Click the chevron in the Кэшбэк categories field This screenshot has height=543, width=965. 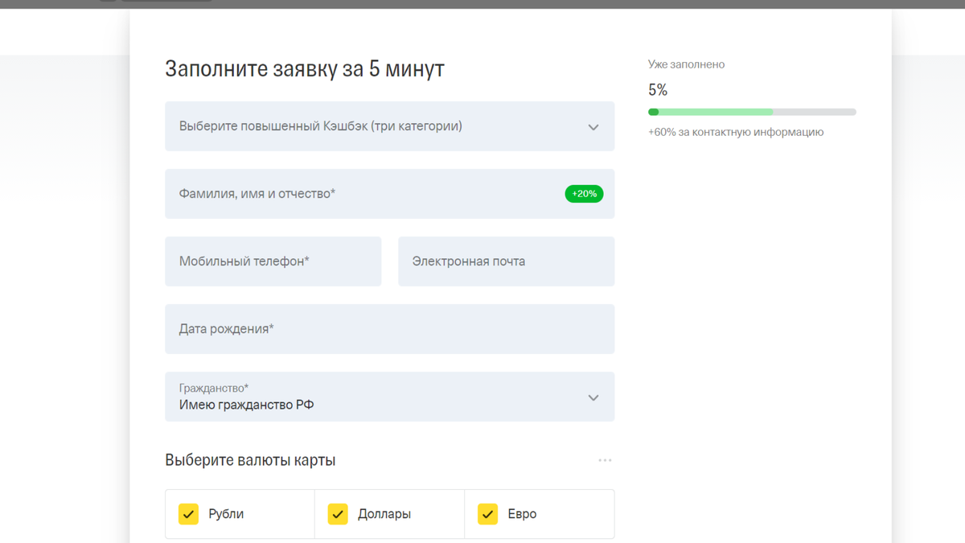point(593,127)
